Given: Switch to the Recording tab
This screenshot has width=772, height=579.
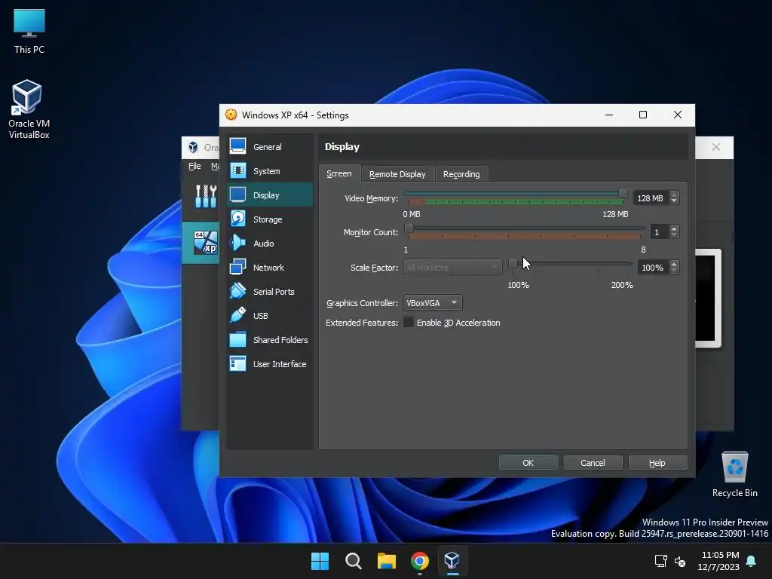Looking at the screenshot, I should click(x=461, y=174).
